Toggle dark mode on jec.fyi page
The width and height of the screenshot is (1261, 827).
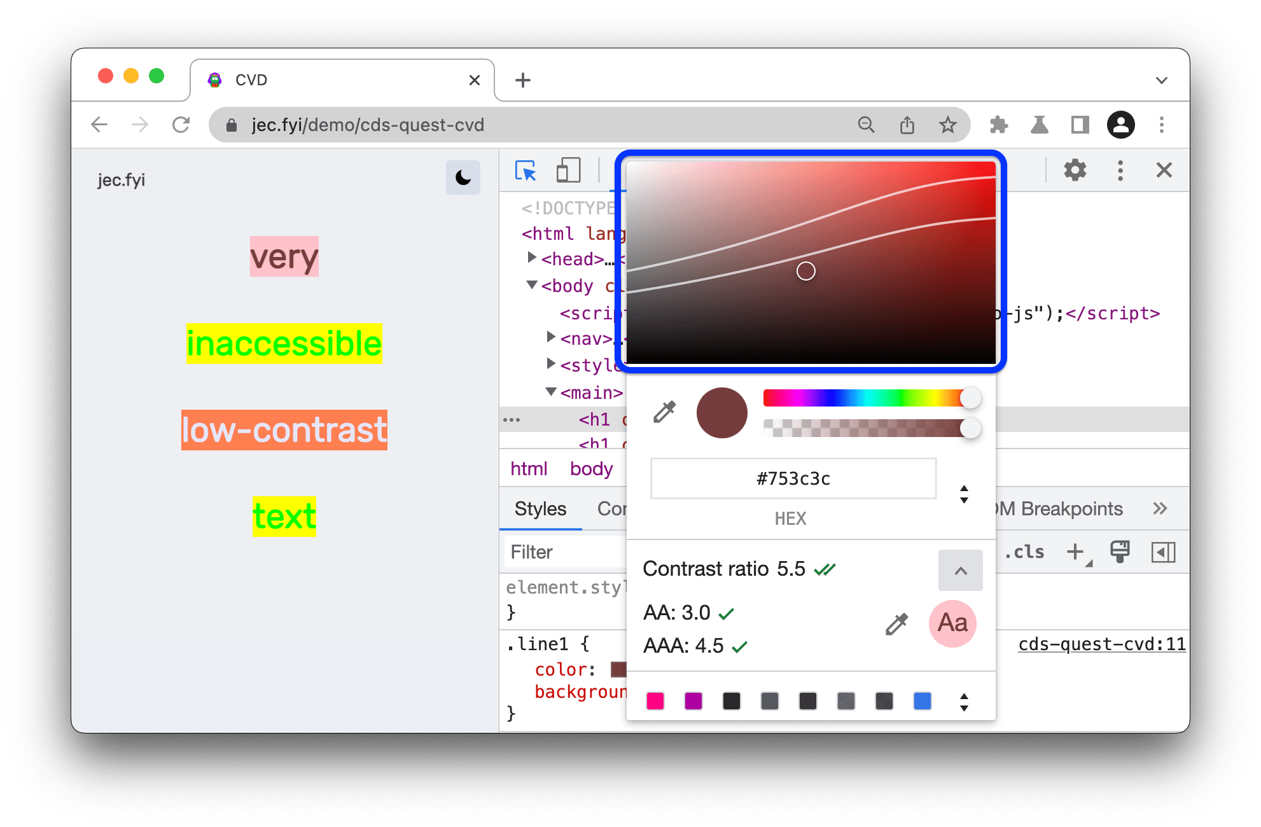461,177
